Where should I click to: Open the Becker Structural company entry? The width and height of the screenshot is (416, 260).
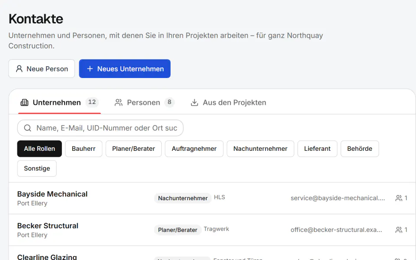coord(212,230)
